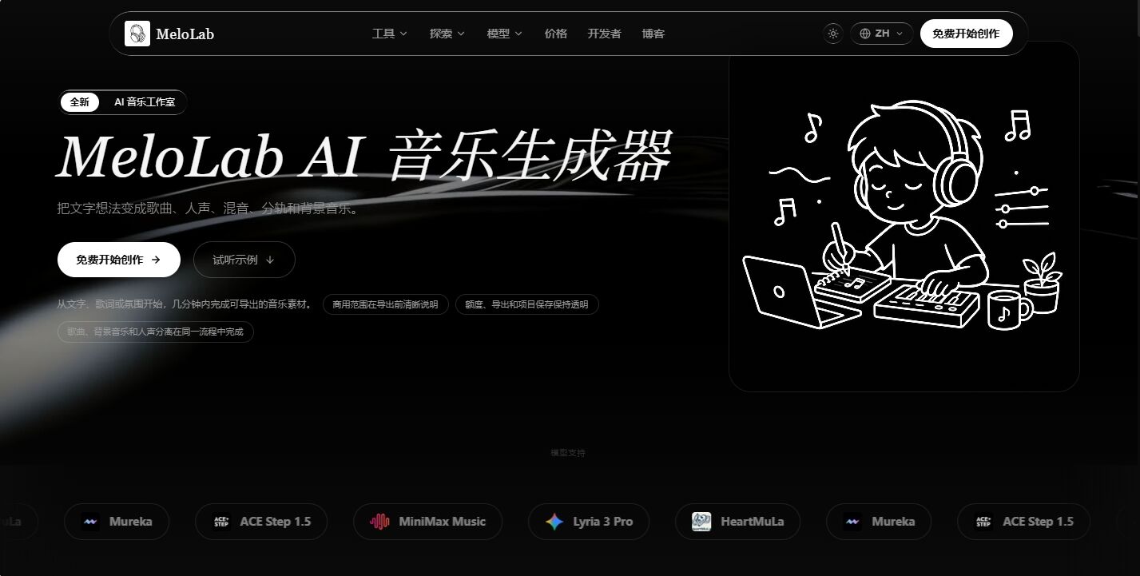Click the first Mureka model logo icon
Image resolution: width=1140 pixels, height=576 pixels.
[x=91, y=522]
